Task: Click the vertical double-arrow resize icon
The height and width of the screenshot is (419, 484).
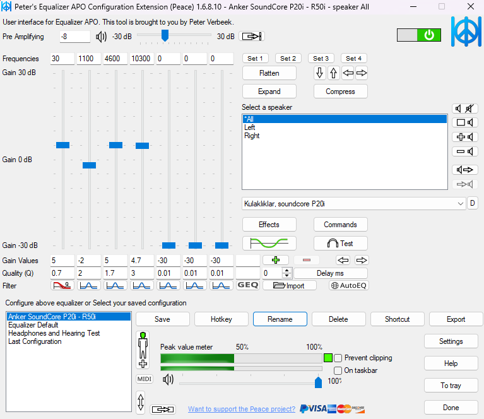Action: coord(141,403)
